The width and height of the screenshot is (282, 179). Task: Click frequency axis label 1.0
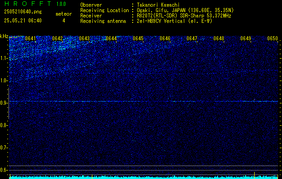pos(4,81)
